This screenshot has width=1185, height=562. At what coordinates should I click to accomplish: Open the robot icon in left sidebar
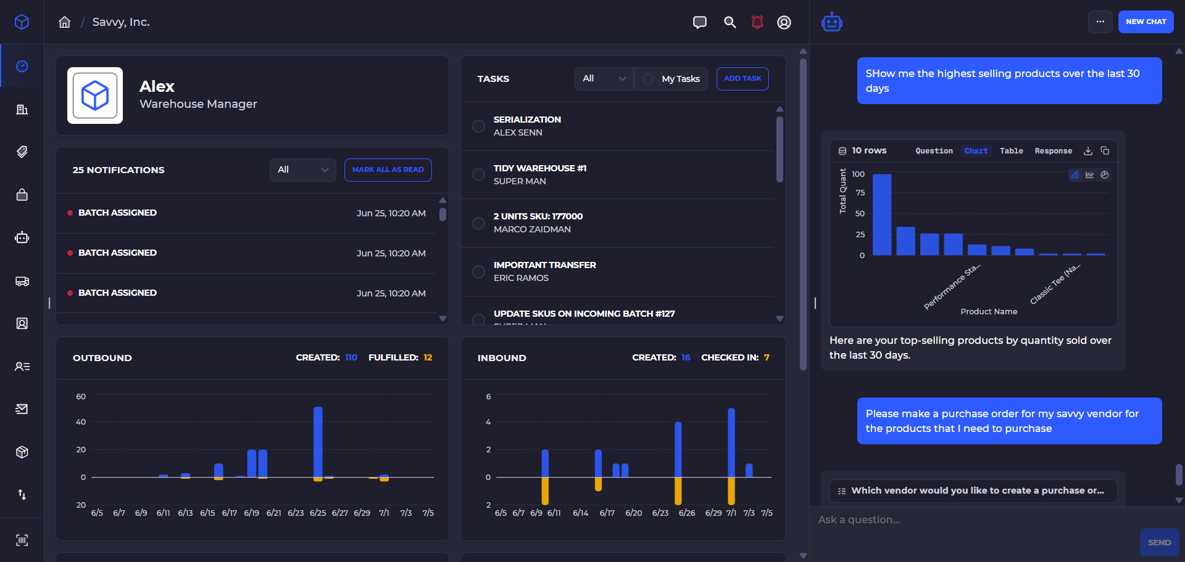click(22, 237)
